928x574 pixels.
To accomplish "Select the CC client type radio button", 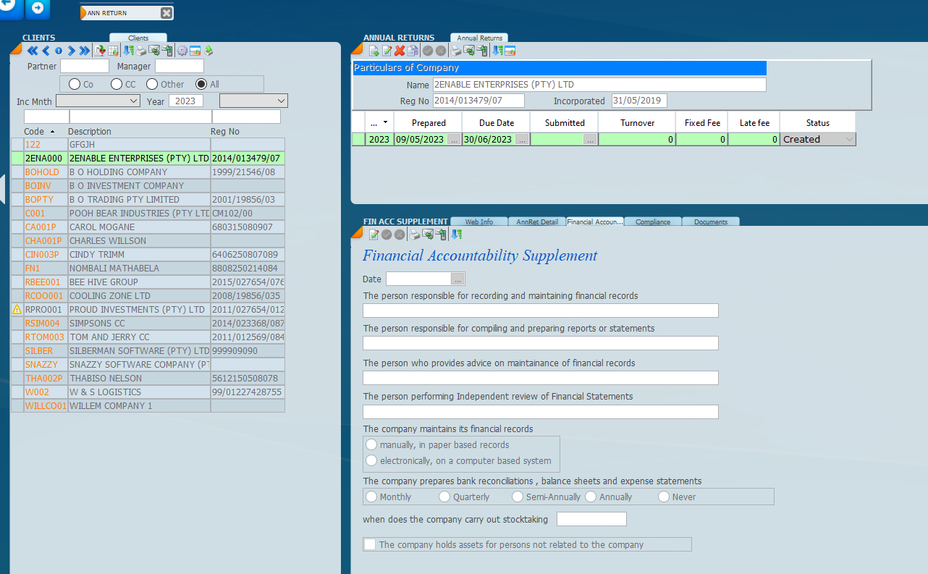I will [x=117, y=85].
